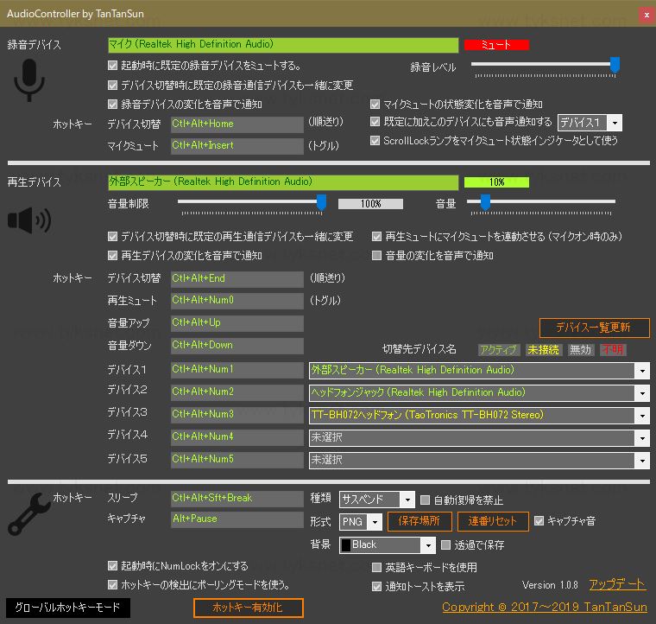
Task: Click the 音量制限 slider handle
Action: 321,202
